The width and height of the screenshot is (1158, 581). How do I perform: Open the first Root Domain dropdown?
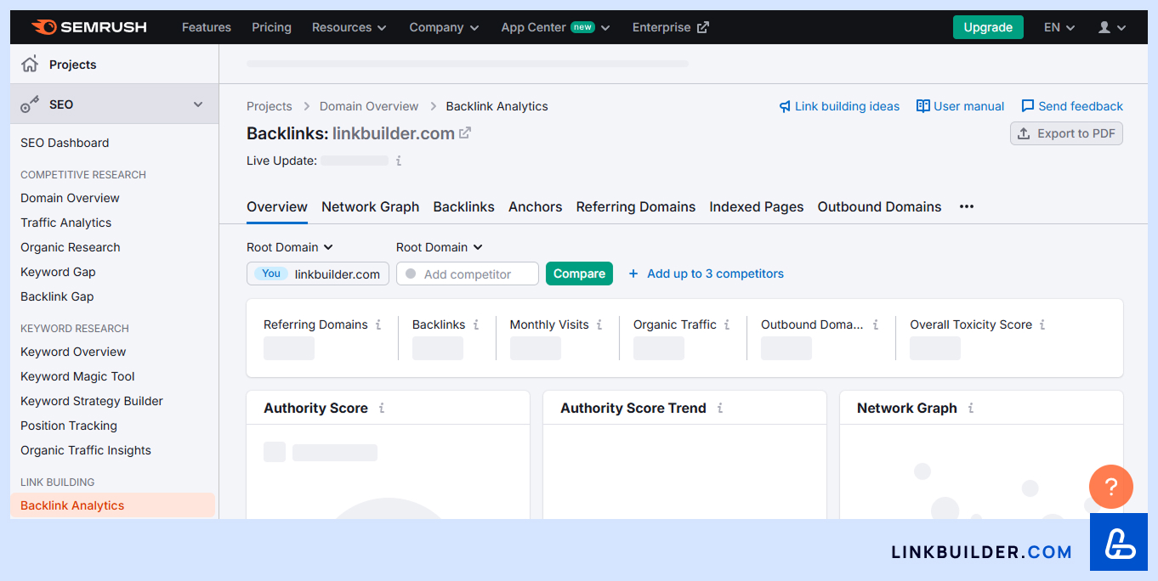pyautogui.click(x=290, y=247)
